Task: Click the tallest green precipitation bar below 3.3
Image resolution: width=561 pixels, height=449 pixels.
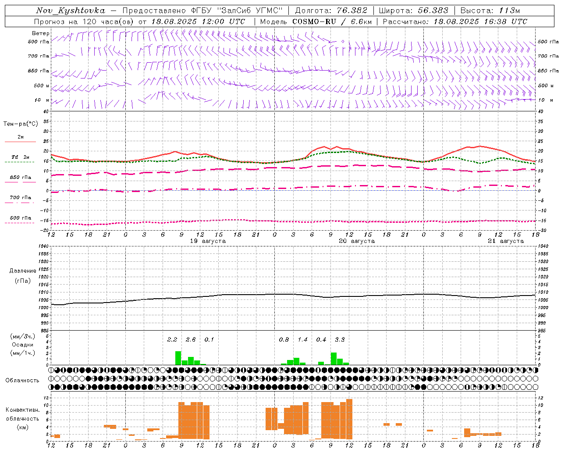Action: (334, 359)
